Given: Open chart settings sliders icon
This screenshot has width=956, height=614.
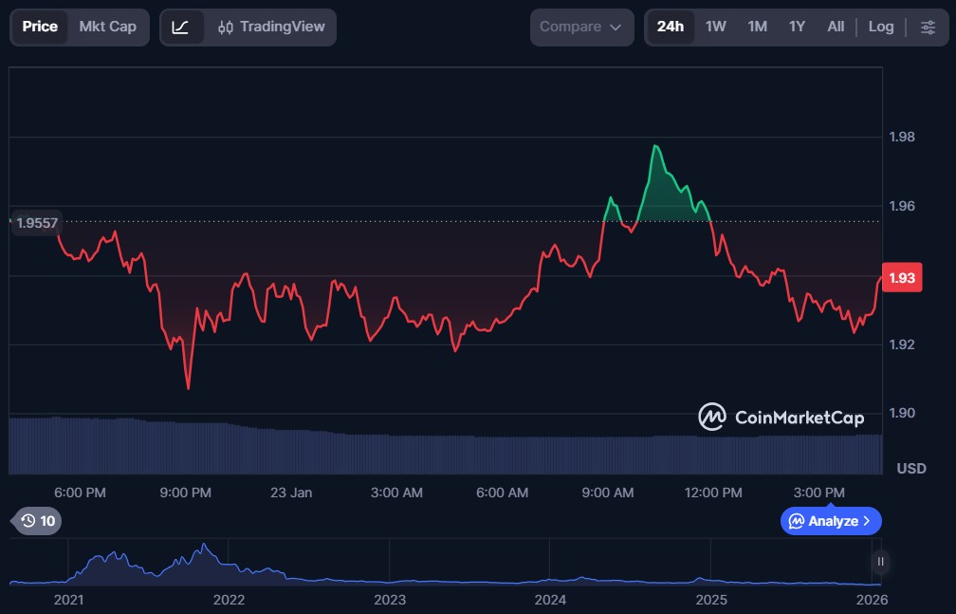Looking at the screenshot, I should pyautogui.click(x=928, y=28).
